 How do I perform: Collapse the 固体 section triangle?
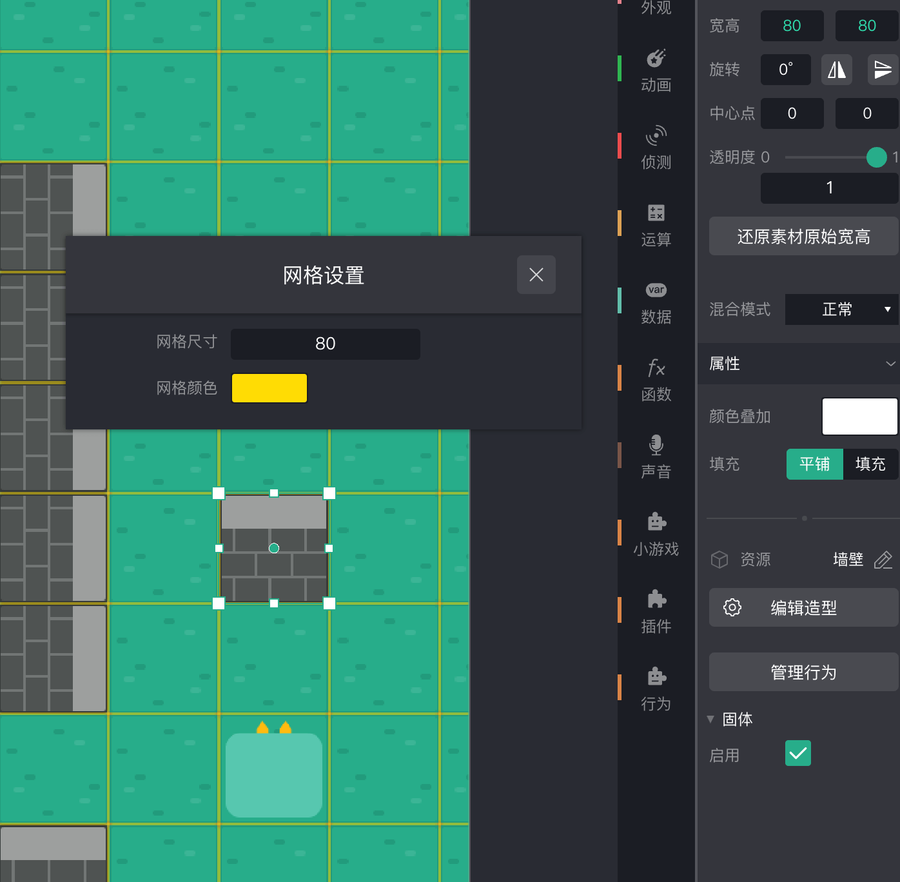(710, 719)
